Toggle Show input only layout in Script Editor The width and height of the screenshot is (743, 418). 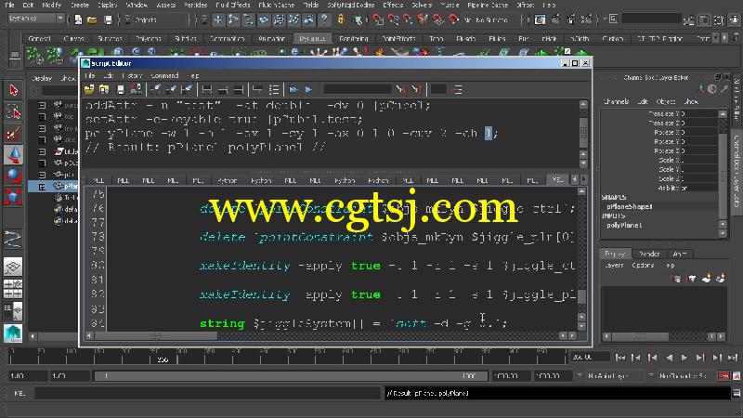223,89
